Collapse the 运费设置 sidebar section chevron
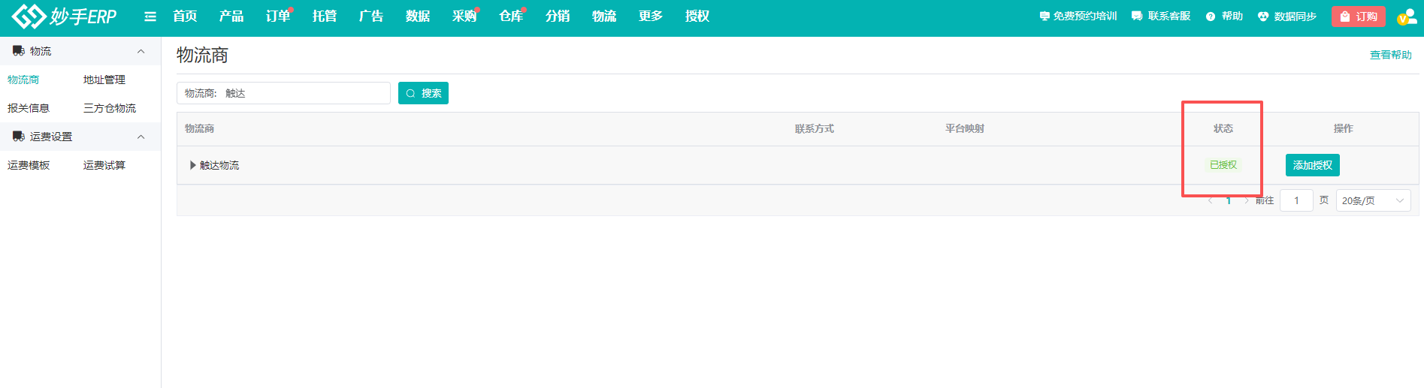 (x=141, y=137)
